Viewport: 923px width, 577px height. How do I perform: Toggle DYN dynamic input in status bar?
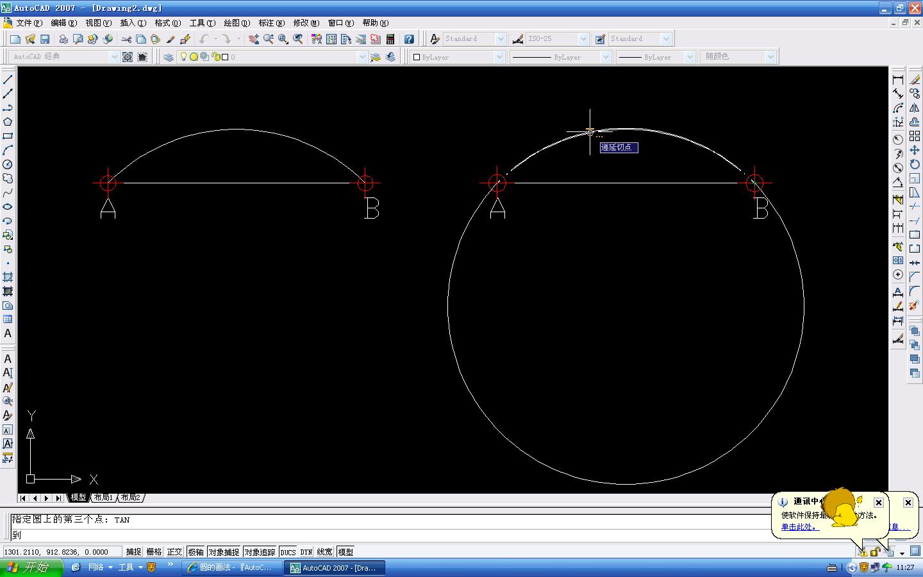(306, 552)
